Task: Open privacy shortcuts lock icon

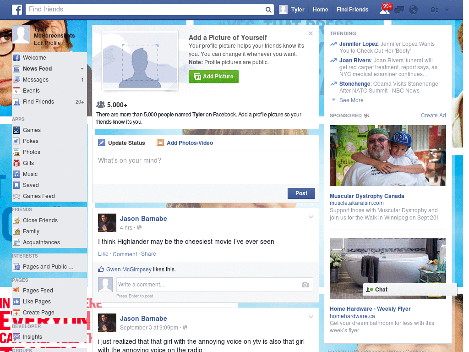Action: pyautogui.click(x=434, y=10)
